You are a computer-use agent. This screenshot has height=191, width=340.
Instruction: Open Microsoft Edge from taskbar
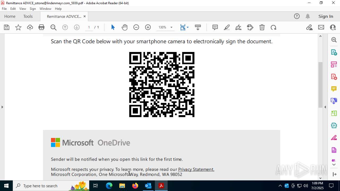tap(109, 186)
